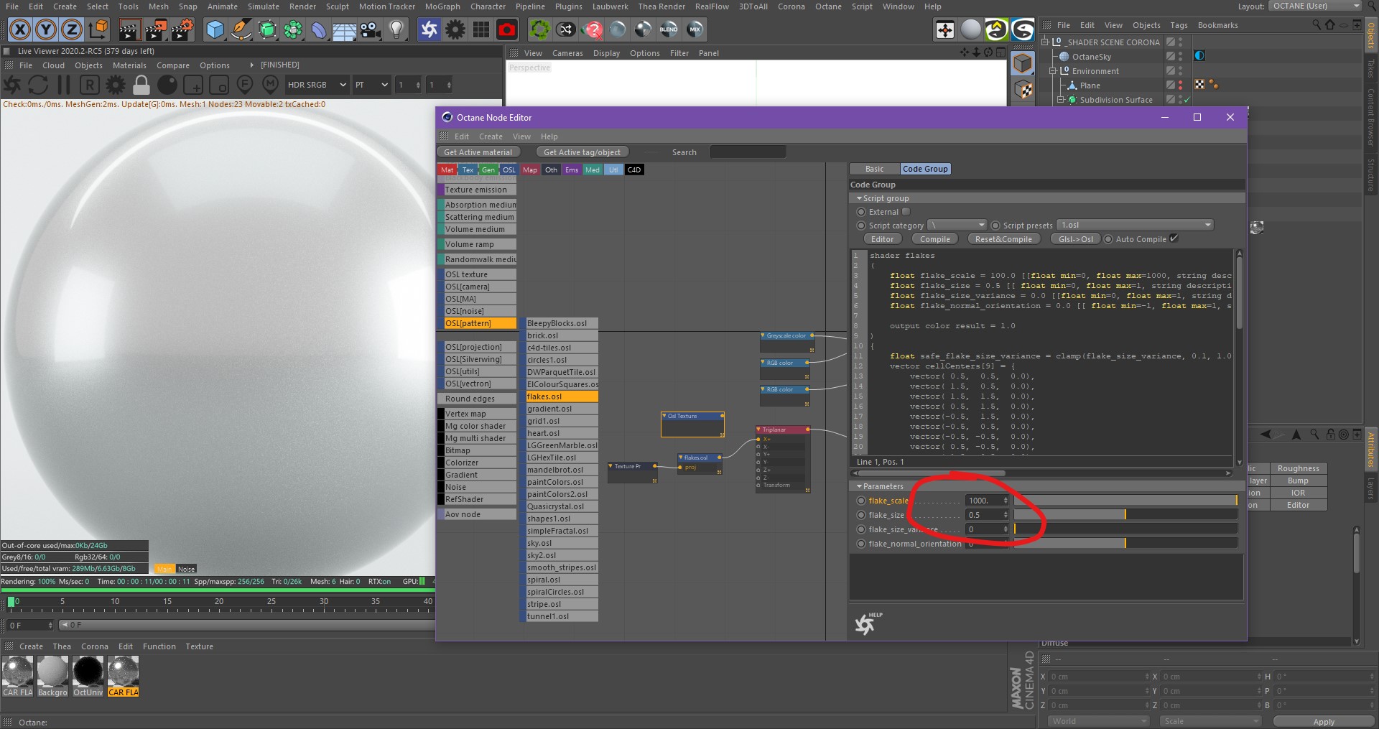1379x729 pixels.
Task: Select the spline Pen tool
Action: [241, 29]
